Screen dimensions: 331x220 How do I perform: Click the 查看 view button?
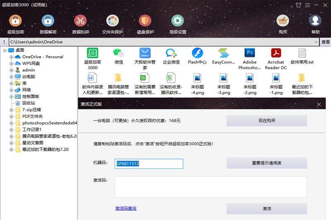(326, 42)
